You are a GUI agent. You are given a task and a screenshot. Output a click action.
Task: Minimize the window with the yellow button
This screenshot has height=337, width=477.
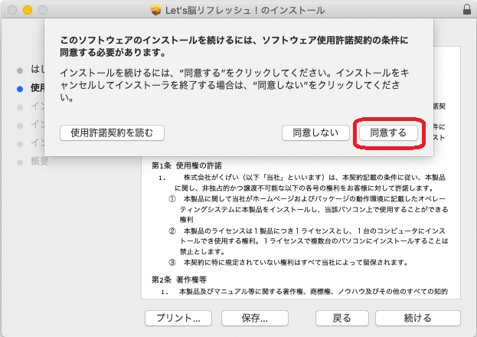tap(28, 10)
